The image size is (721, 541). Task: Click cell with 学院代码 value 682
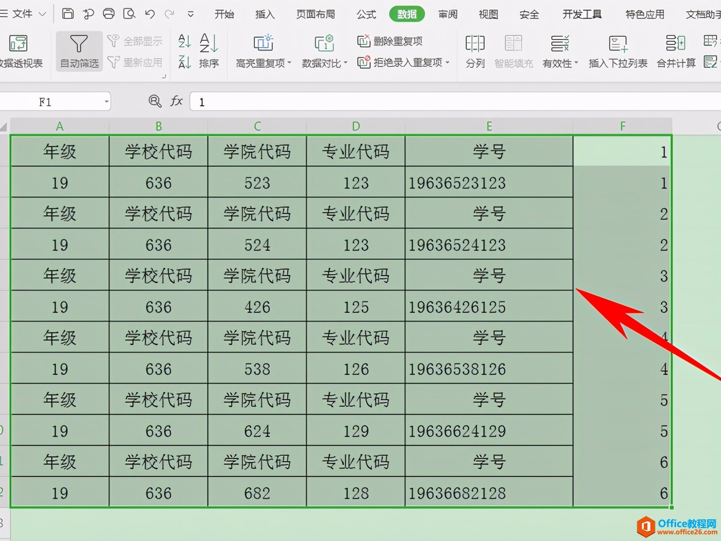[x=257, y=492]
